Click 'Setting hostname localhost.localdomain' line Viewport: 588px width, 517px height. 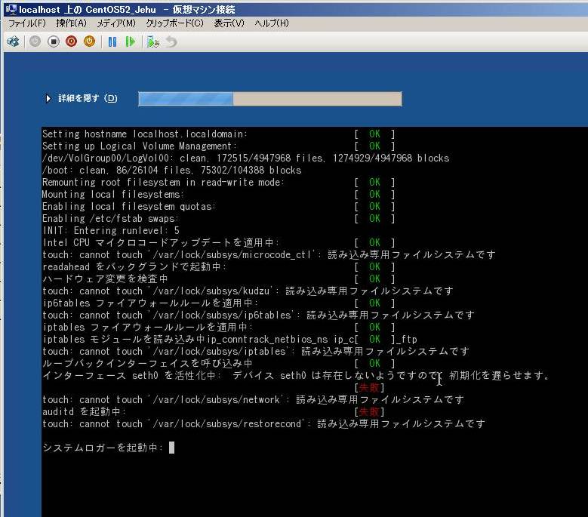tap(145, 134)
